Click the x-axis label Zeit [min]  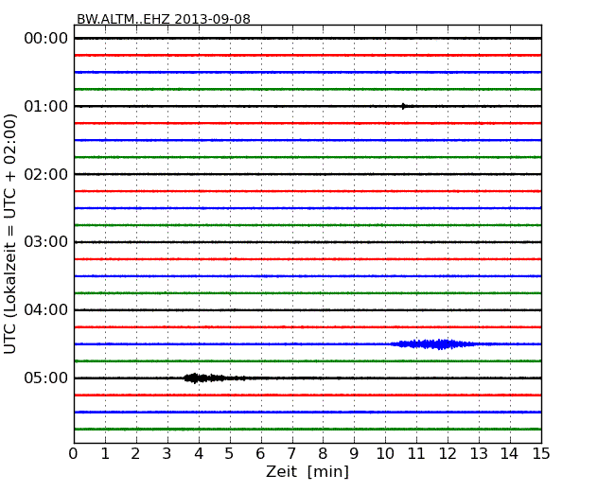pyautogui.click(x=307, y=471)
